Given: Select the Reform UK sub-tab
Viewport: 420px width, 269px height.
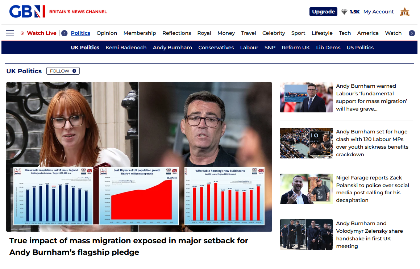Looking at the screenshot, I should [x=296, y=48].
